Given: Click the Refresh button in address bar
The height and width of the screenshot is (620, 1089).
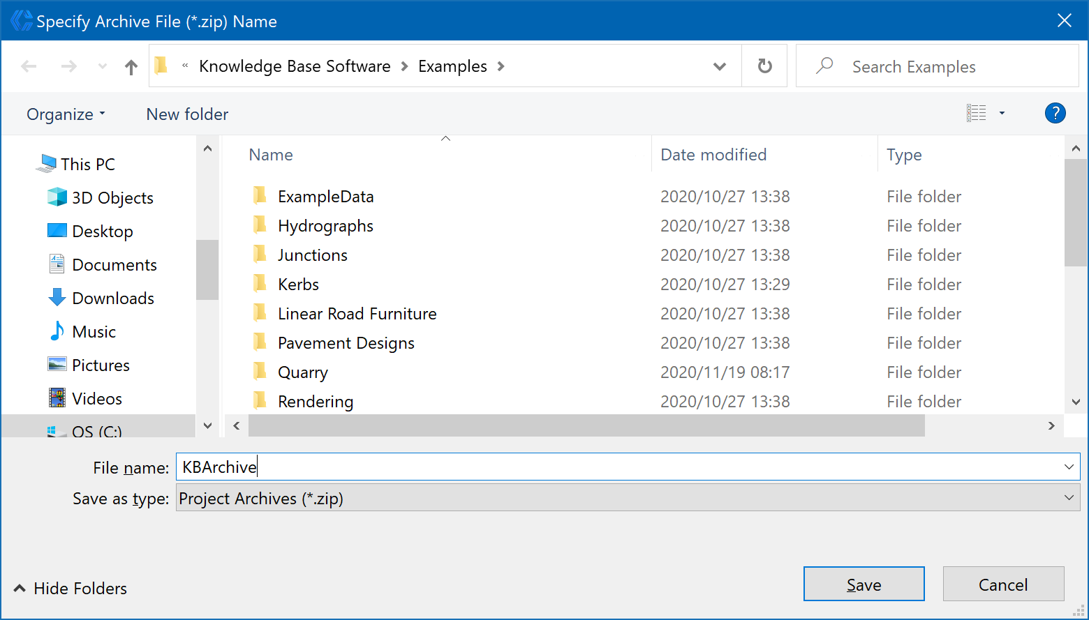Looking at the screenshot, I should [x=764, y=66].
